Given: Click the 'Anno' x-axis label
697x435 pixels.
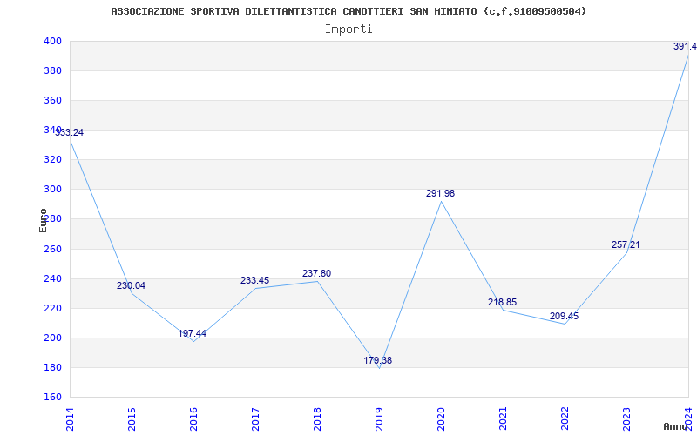Looking at the screenshot, I should pyautogui.click(x=675, y=426).
